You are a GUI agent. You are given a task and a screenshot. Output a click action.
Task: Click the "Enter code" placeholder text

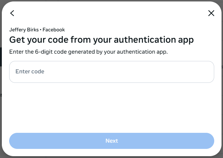pos(30,72)
